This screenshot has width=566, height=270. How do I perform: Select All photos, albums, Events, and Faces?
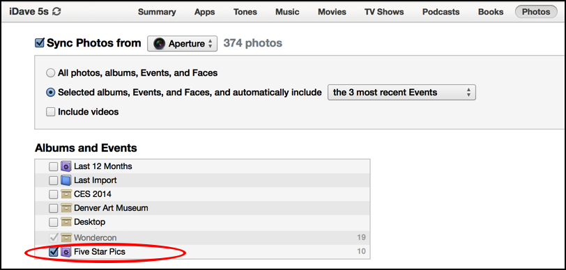pos(50,74)
